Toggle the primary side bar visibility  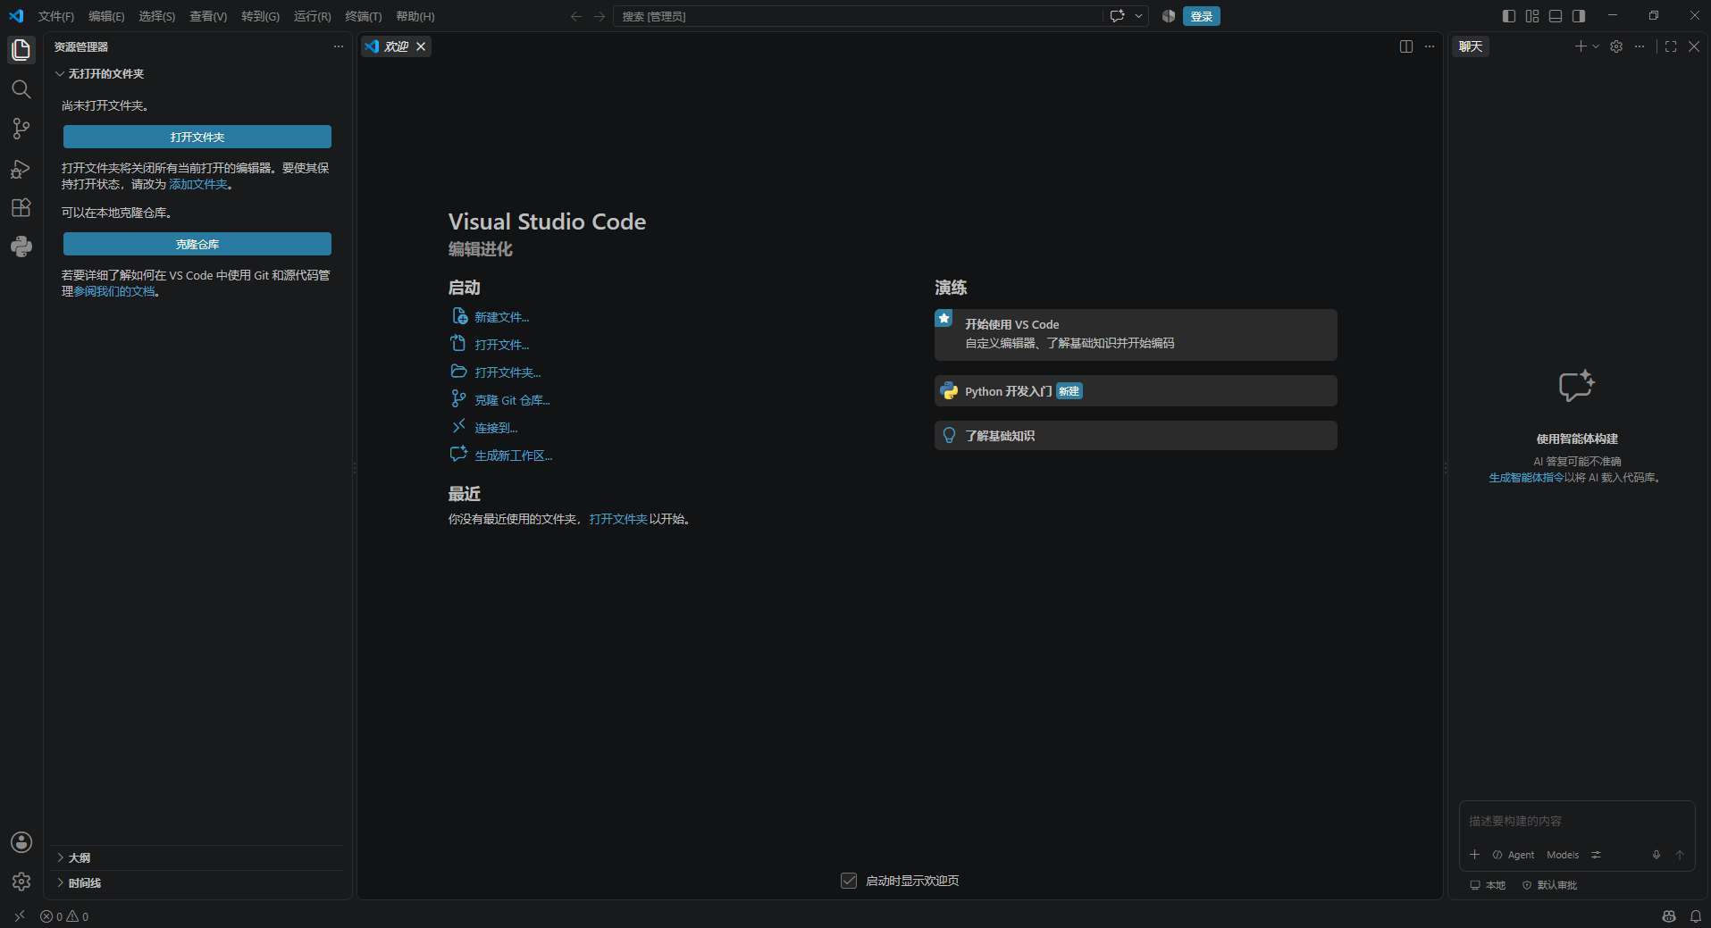tap(1509, 16)
